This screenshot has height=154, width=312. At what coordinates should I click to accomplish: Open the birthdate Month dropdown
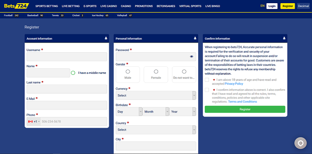coord(156,112)
